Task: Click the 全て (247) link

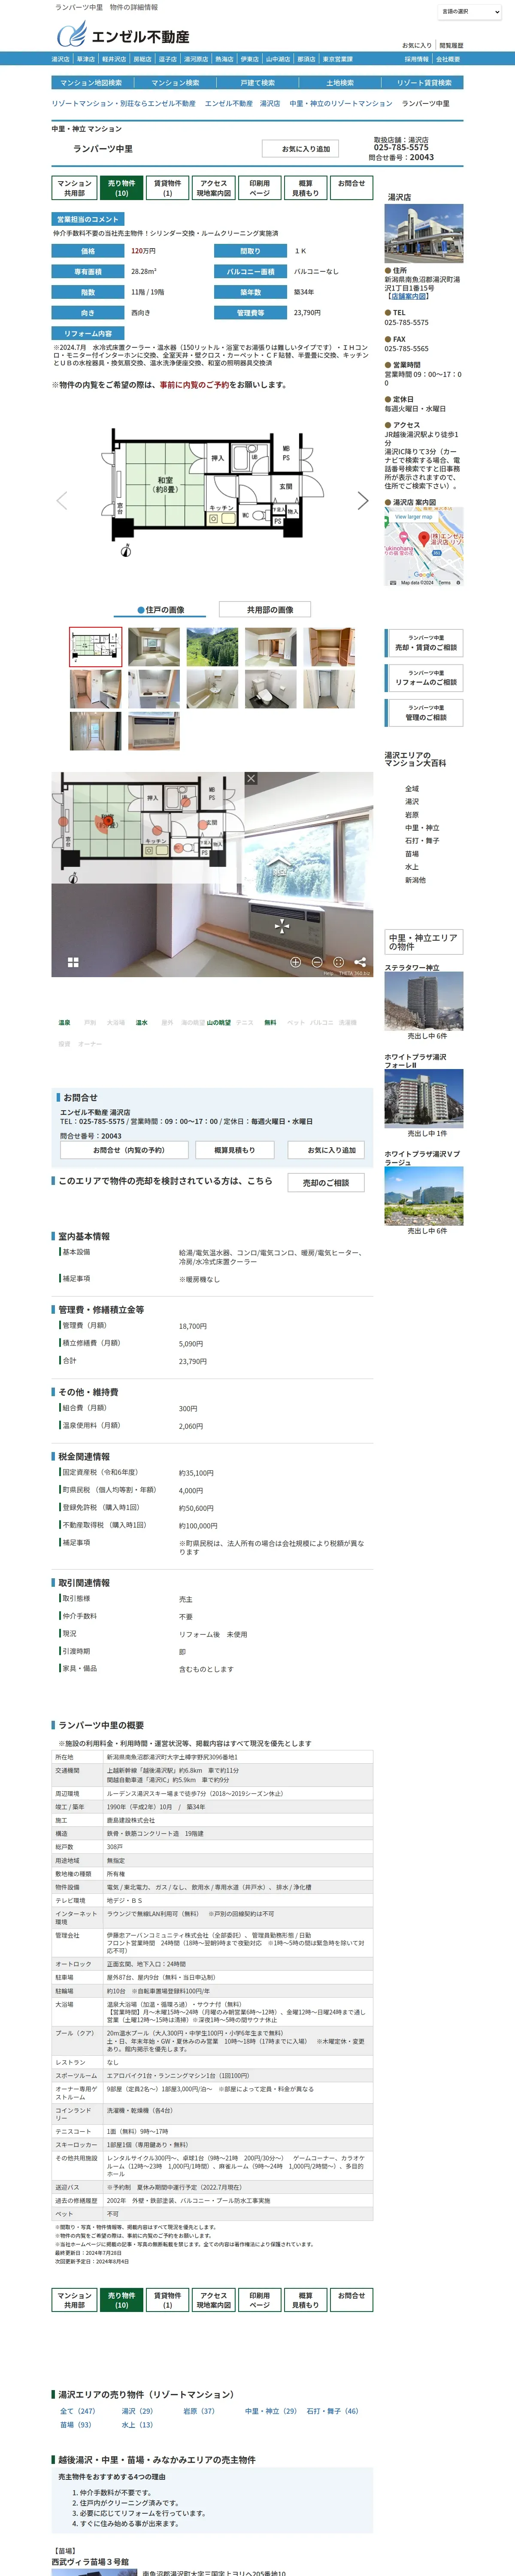Action: coord(78,2411)
